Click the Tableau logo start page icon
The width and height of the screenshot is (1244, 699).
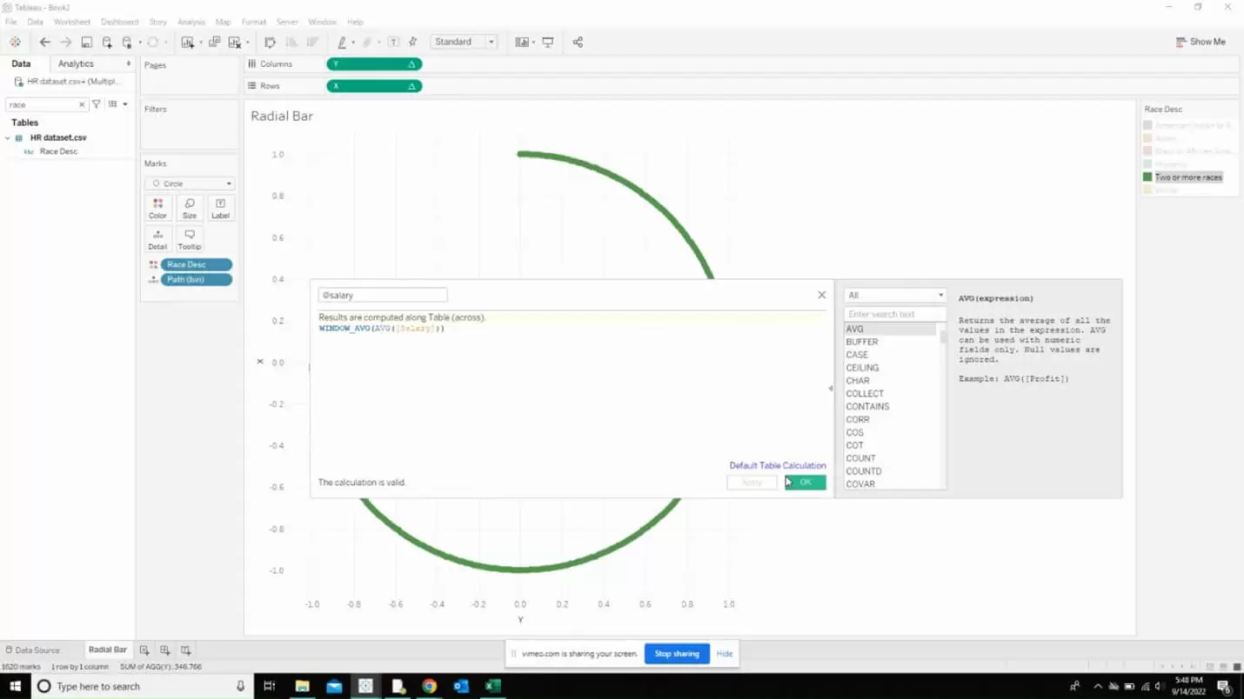tap(15, 42)
